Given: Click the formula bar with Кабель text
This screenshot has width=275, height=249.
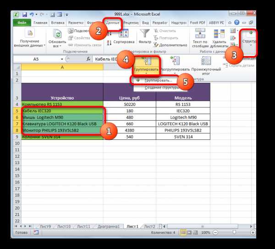Looking at the screenshot, I should (x=106, y=59).
